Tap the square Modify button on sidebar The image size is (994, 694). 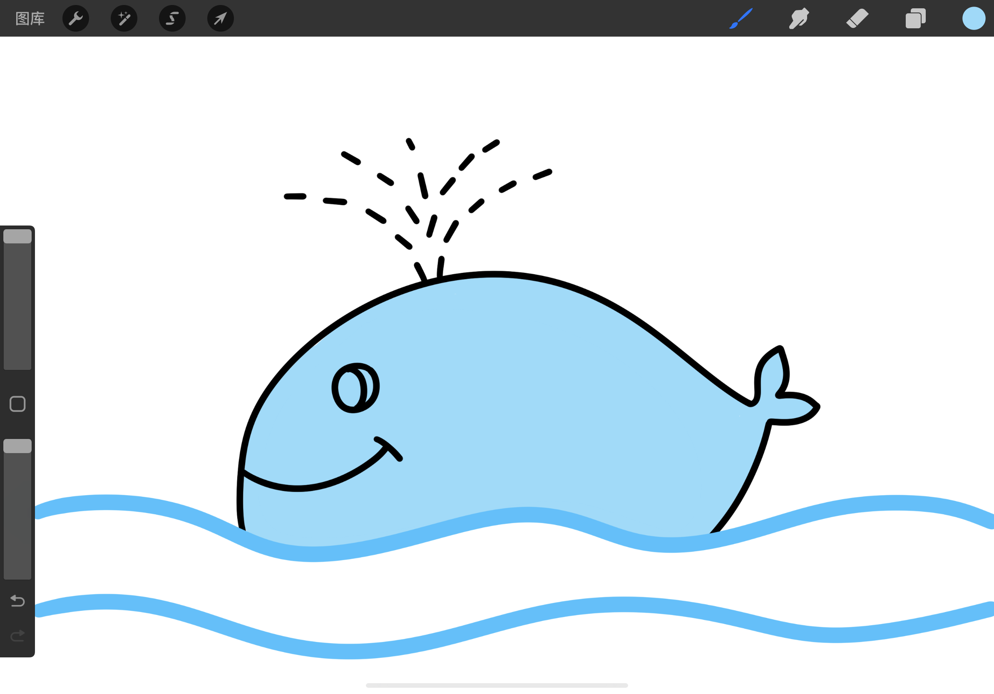[x=17, y=404]
